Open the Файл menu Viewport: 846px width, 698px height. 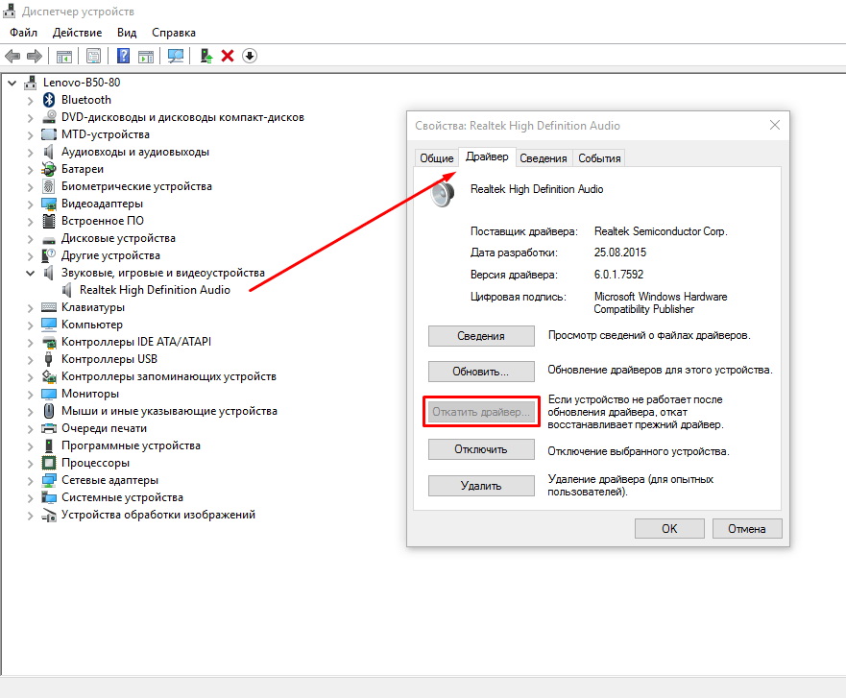23,33
